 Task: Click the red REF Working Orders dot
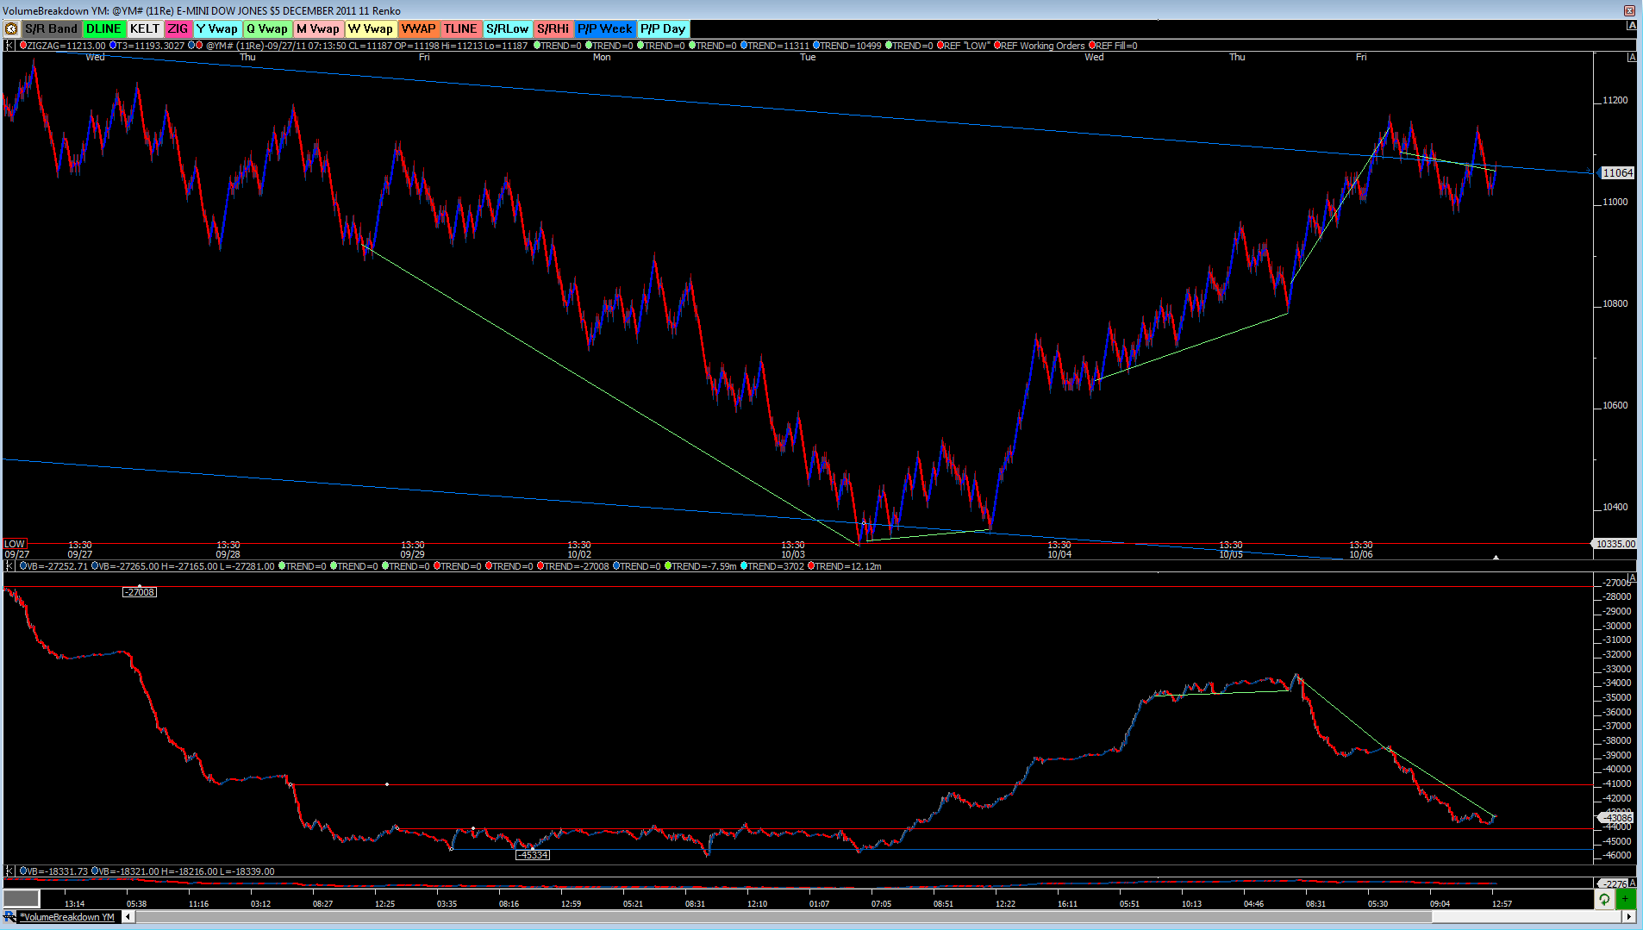997,46
